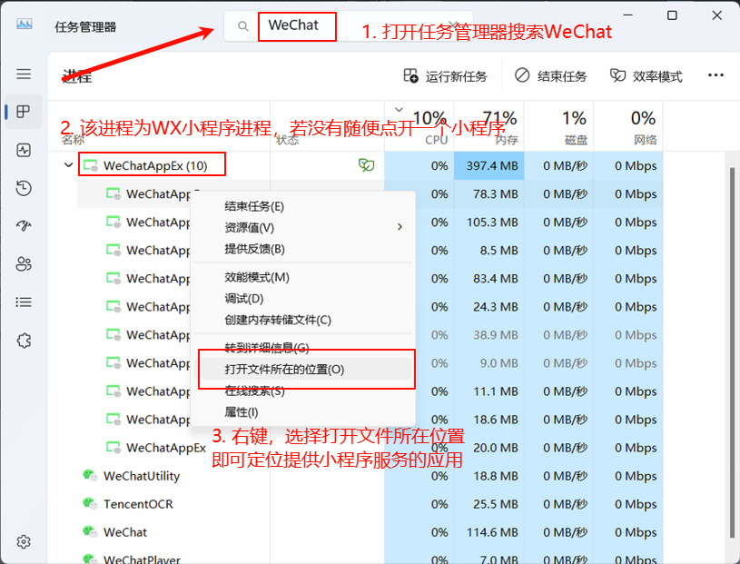
Task: Select 效能模式(M) in the context menu
Action: [302, 277]
